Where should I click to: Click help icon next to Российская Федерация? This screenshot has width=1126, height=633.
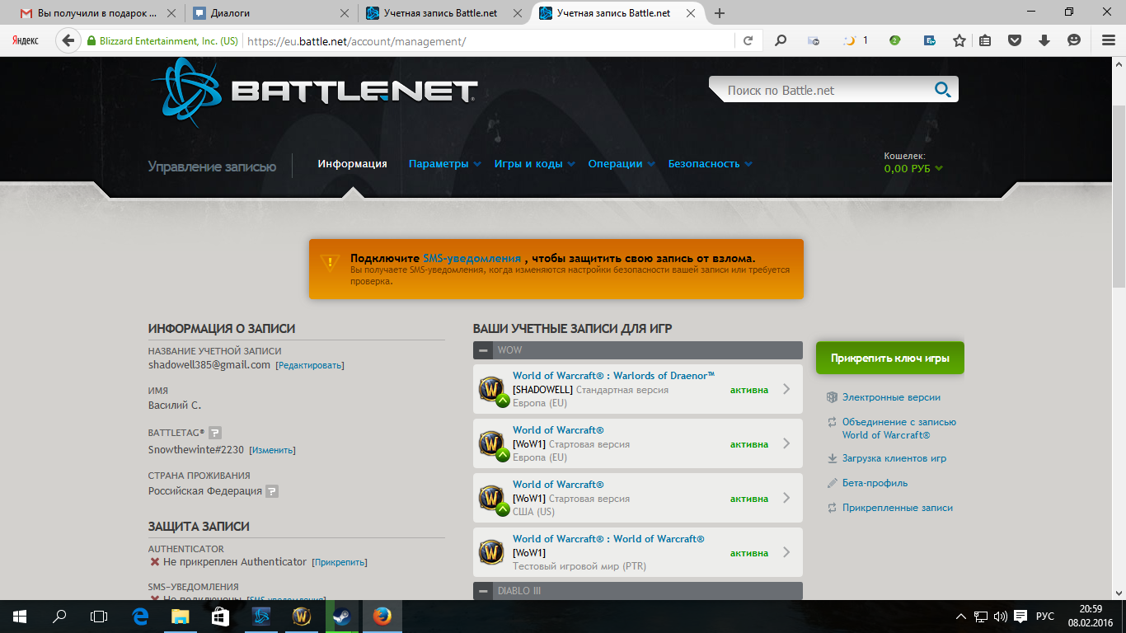tap(272, 491)
